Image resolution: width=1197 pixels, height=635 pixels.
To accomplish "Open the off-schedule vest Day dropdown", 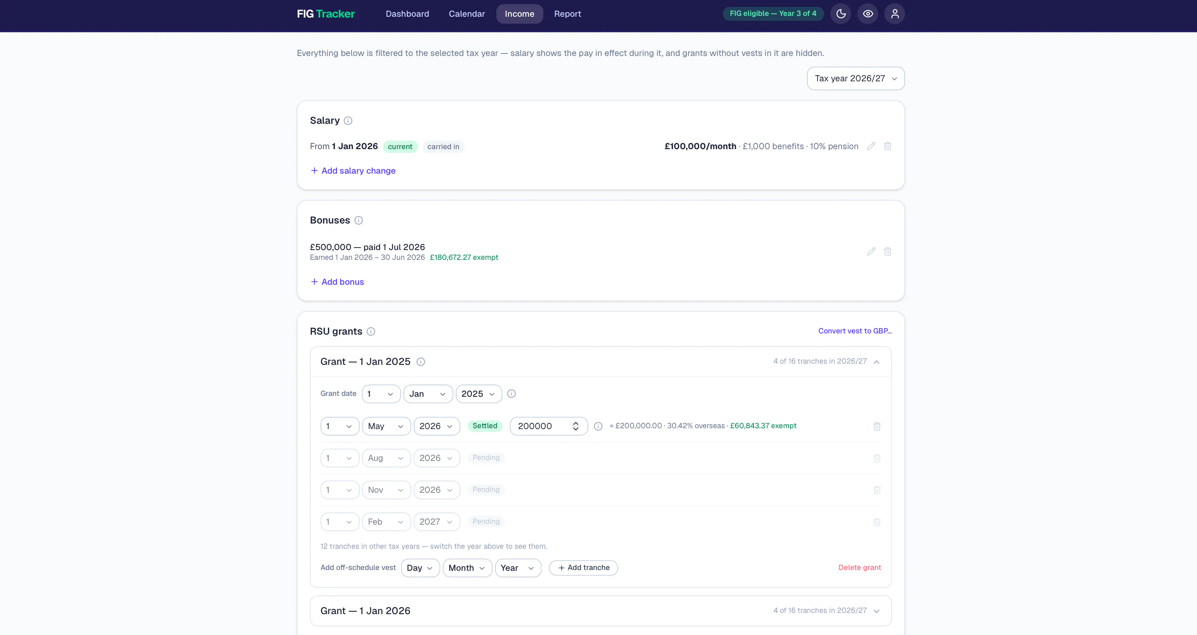I will [420, 568].
